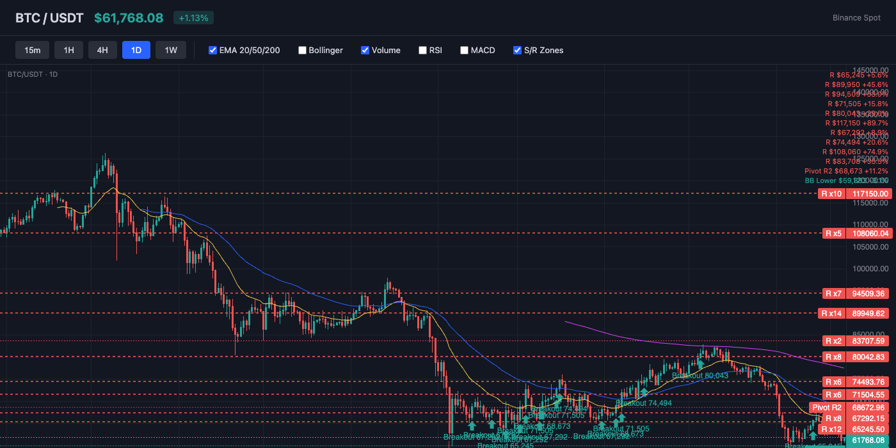Click the R x10 resistance tag

(x=832, y=193)
